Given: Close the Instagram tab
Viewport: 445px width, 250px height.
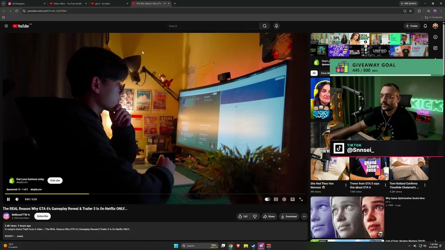Looking at the screenshot, I should 44,3.
